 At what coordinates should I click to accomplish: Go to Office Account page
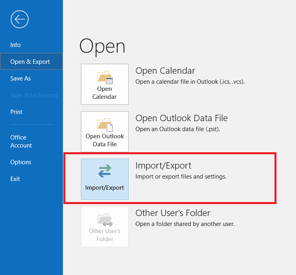point(21,141)
